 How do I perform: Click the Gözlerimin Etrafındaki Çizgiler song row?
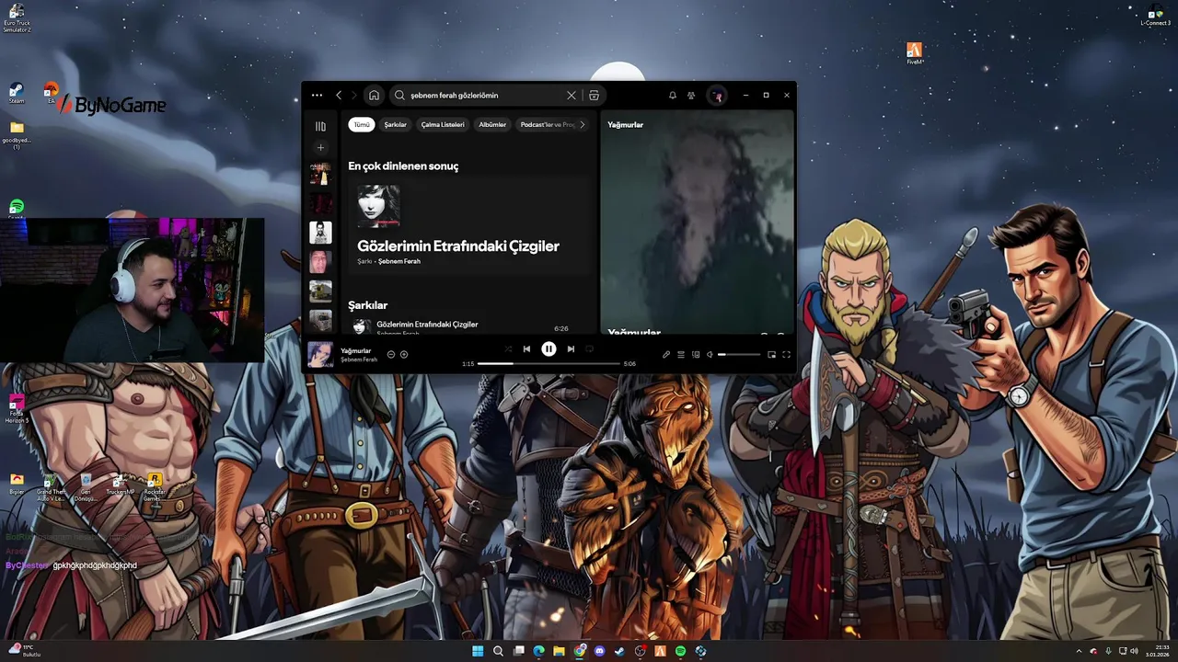(468, 327)
